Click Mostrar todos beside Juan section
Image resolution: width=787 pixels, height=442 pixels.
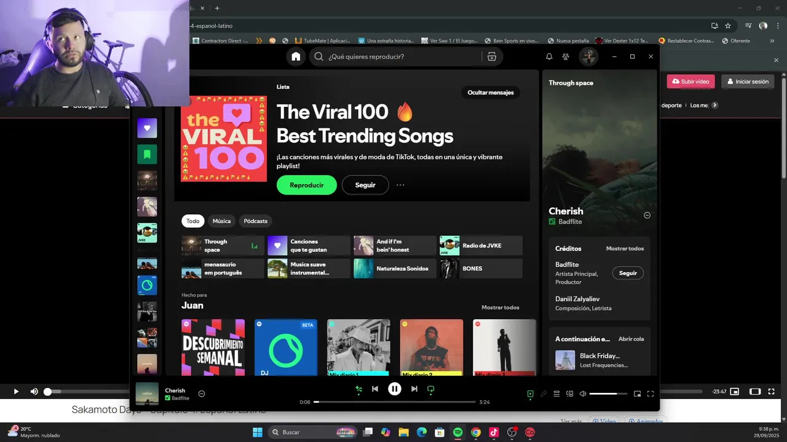click(500, 308)
